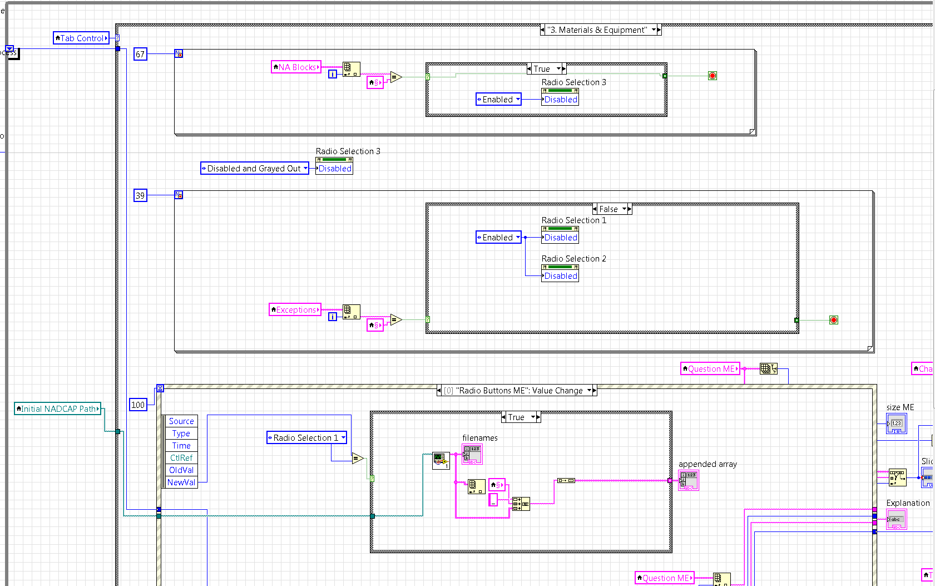Select the Exceptions local variable
The image size is (935, 586).
pyautogui.click(x=295, y=309)
